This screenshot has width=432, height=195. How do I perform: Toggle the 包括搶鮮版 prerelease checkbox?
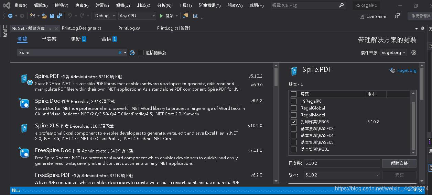(141, 53)
